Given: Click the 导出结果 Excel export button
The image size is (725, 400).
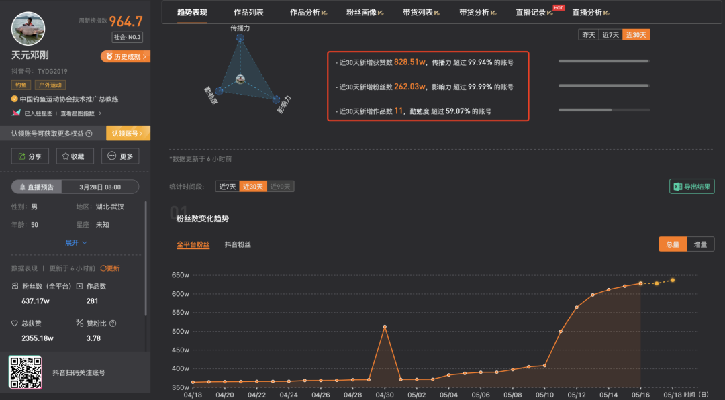Looking at the screenshot, I should pyautogui.click(x=691, y=187).
